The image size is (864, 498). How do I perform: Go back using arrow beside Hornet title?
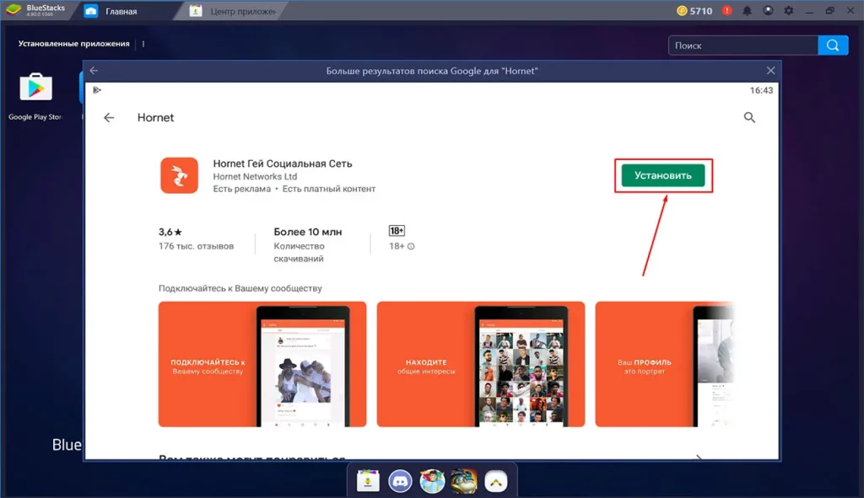(x=109, y=118)
